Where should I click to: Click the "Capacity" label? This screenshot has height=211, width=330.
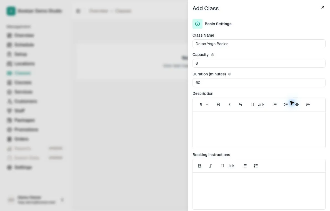201,55
